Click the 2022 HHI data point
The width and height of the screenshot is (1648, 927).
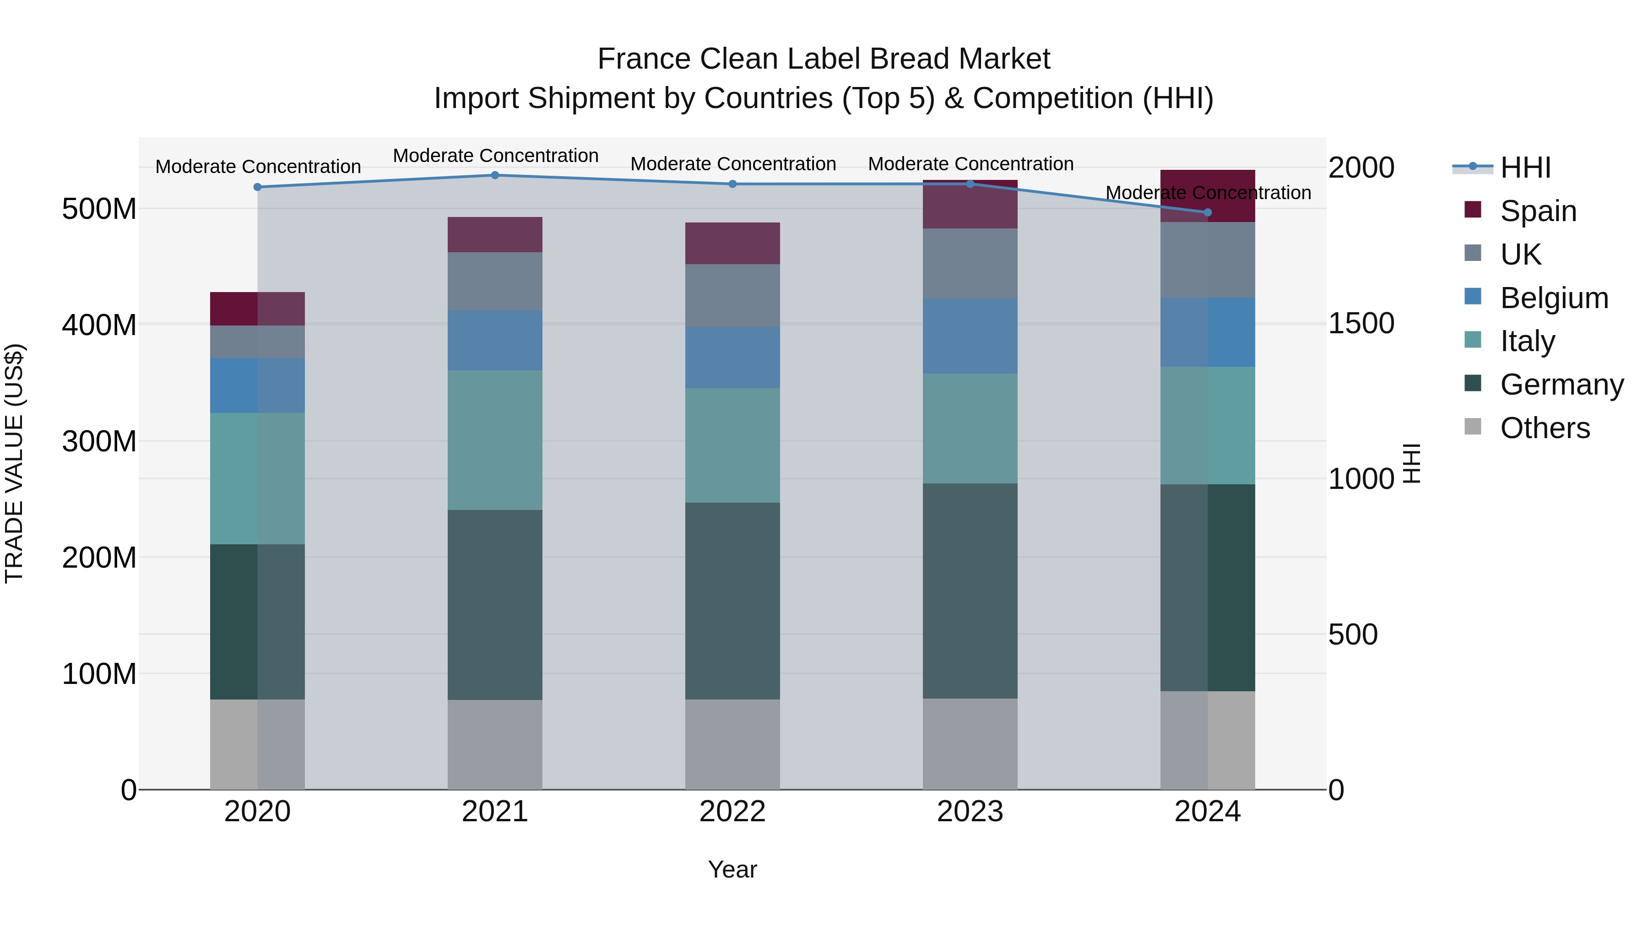[732, 184]
